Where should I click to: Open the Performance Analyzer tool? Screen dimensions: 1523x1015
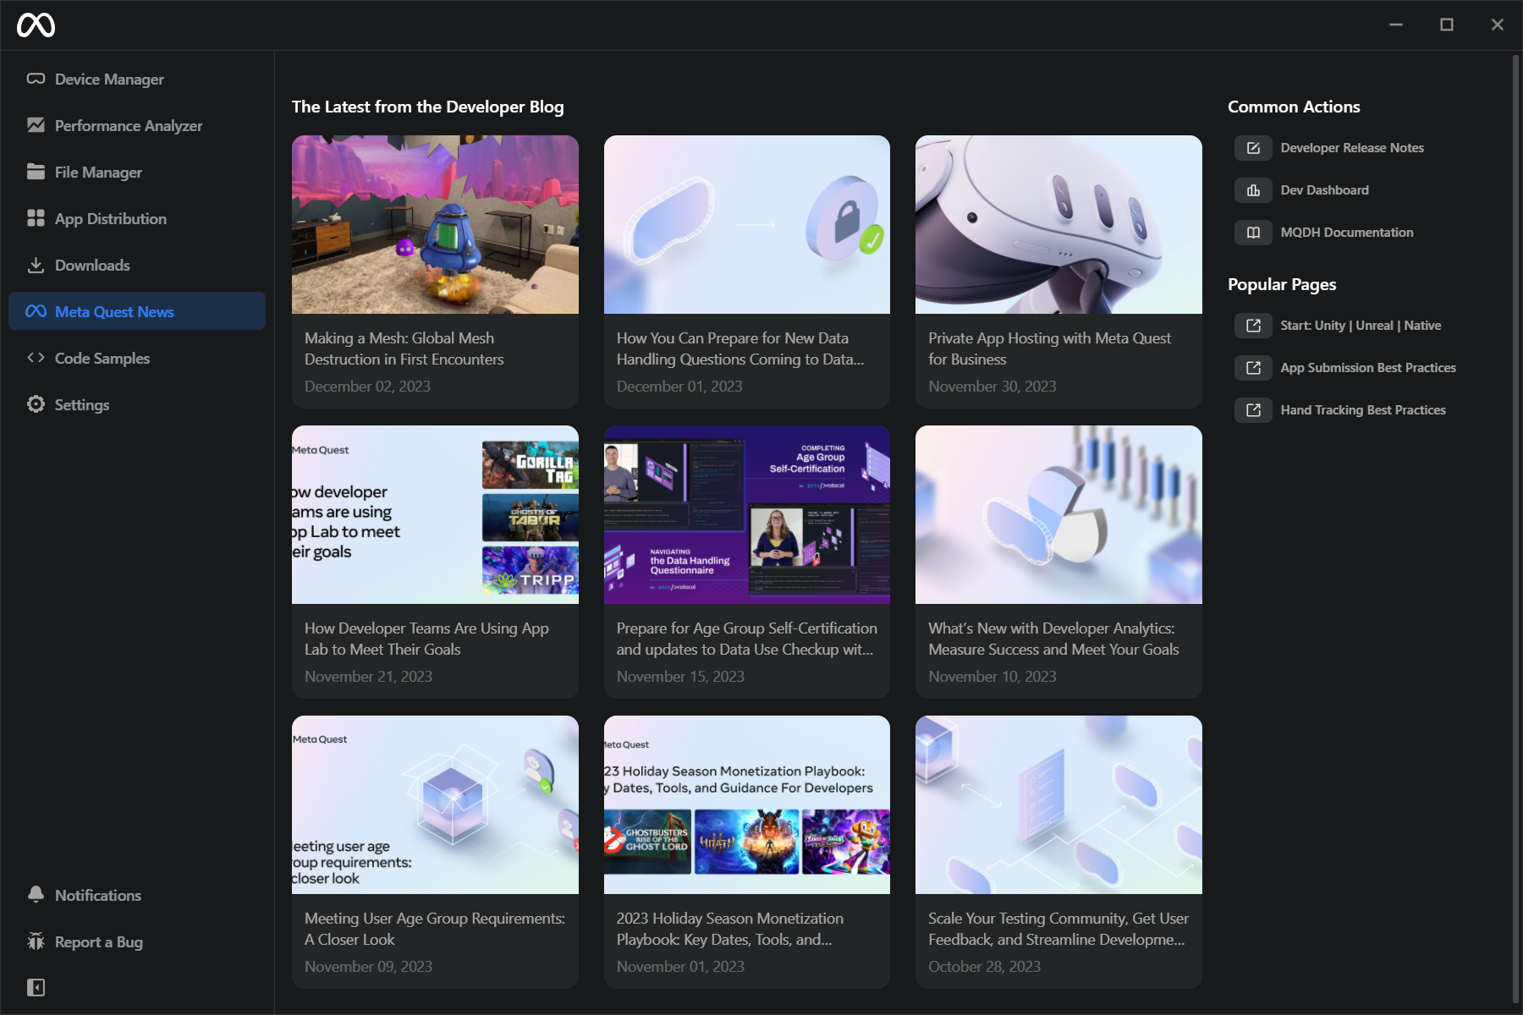click(x=36, y=125)
